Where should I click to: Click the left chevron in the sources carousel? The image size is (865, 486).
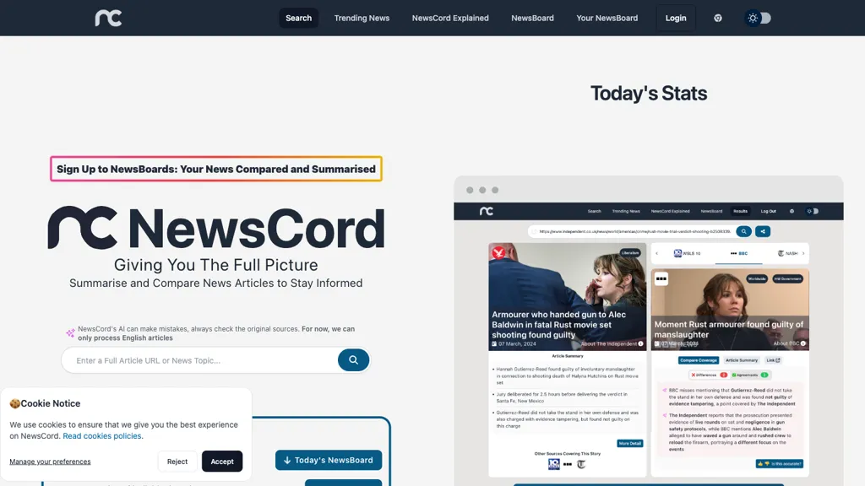656,252
